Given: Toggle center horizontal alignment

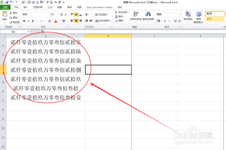Looking at the screenshot, I should [x=76, y=21].
